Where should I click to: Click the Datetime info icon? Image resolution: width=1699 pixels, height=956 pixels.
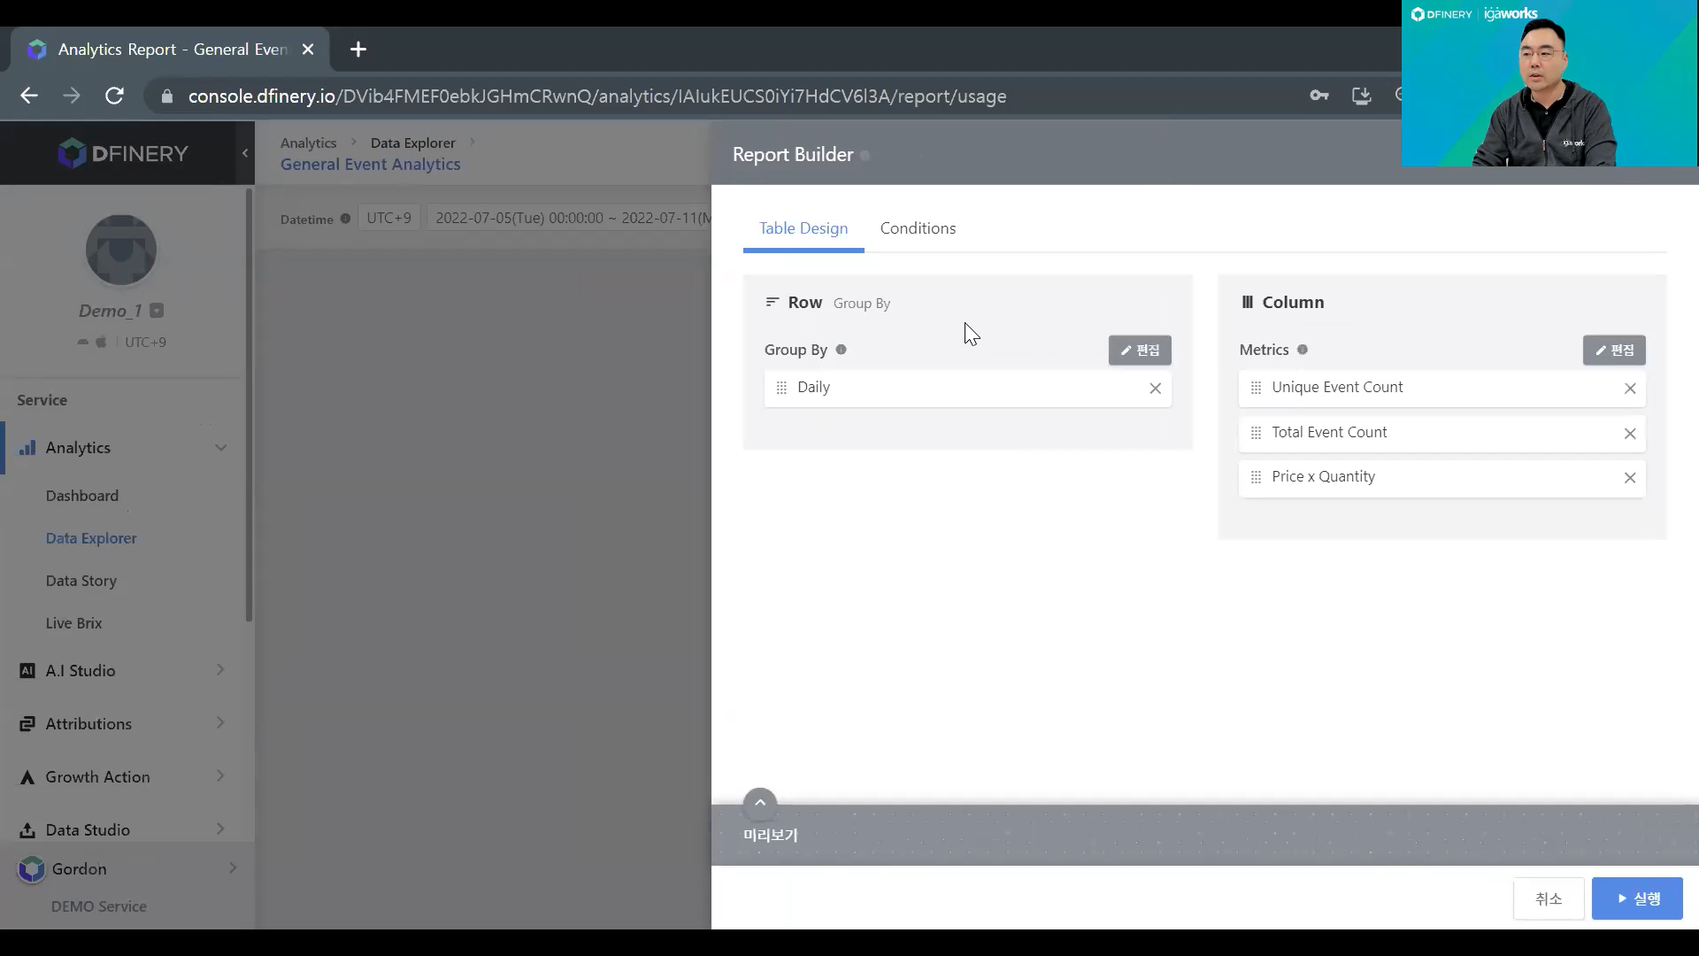345,219
